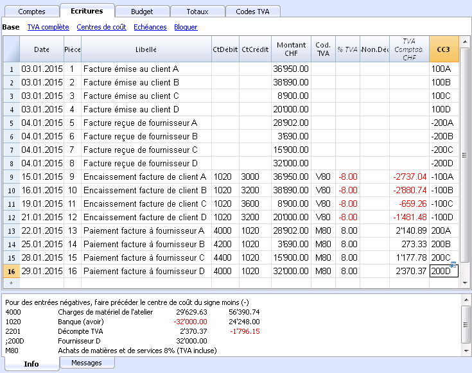Click the new row asterisk header
This screenshot has width=472, height=373.
pyautogui.click(x=12, y=283)
